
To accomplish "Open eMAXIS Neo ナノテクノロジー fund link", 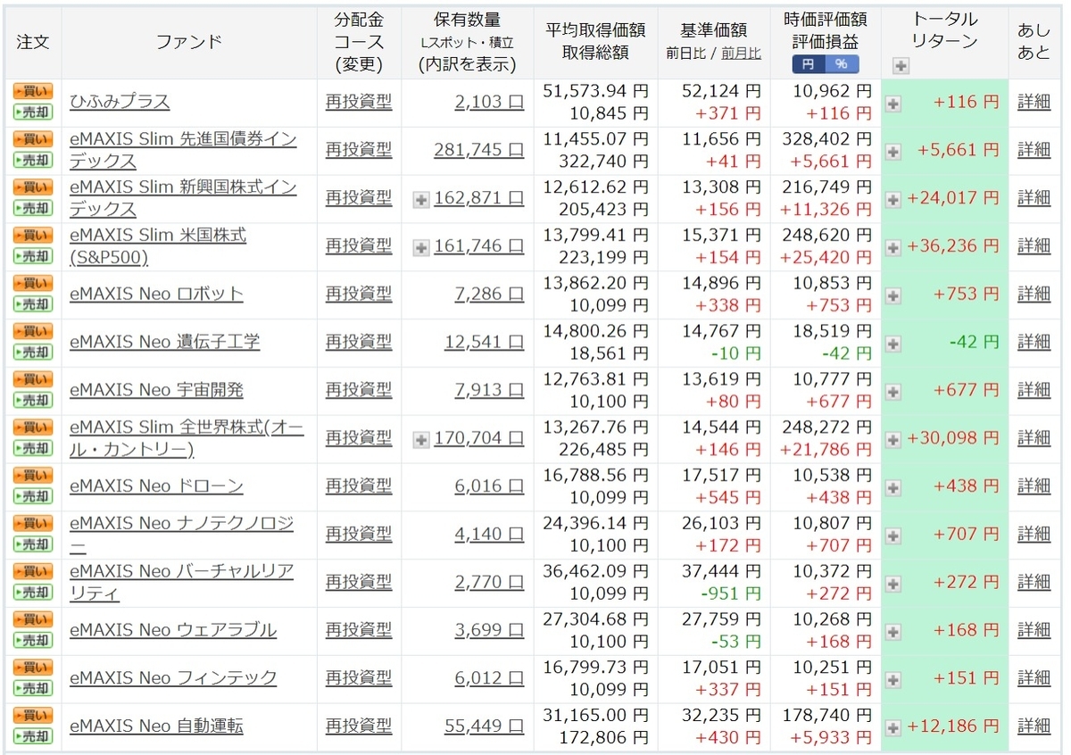I will coord(182,535).
